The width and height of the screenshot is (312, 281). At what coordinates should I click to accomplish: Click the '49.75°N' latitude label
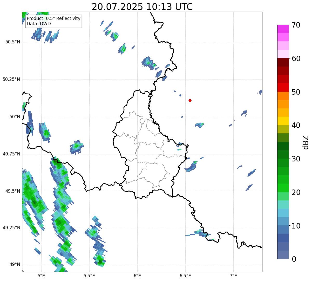(x=11, y=154)
